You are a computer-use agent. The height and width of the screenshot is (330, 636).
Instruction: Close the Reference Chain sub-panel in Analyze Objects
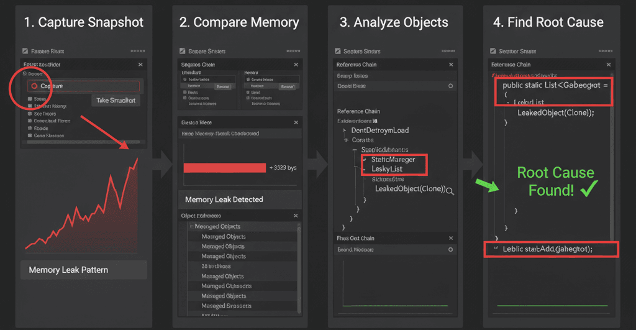tap(451, 65)
